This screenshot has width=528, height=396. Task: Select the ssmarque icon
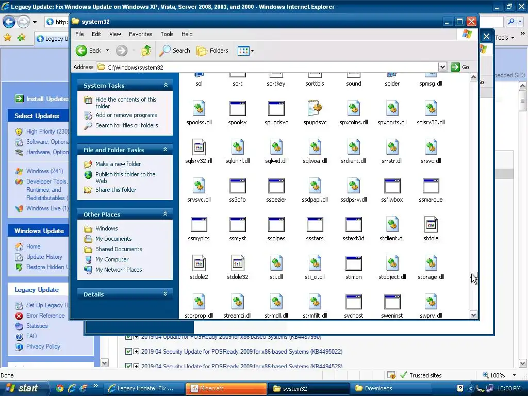point(431,186)
